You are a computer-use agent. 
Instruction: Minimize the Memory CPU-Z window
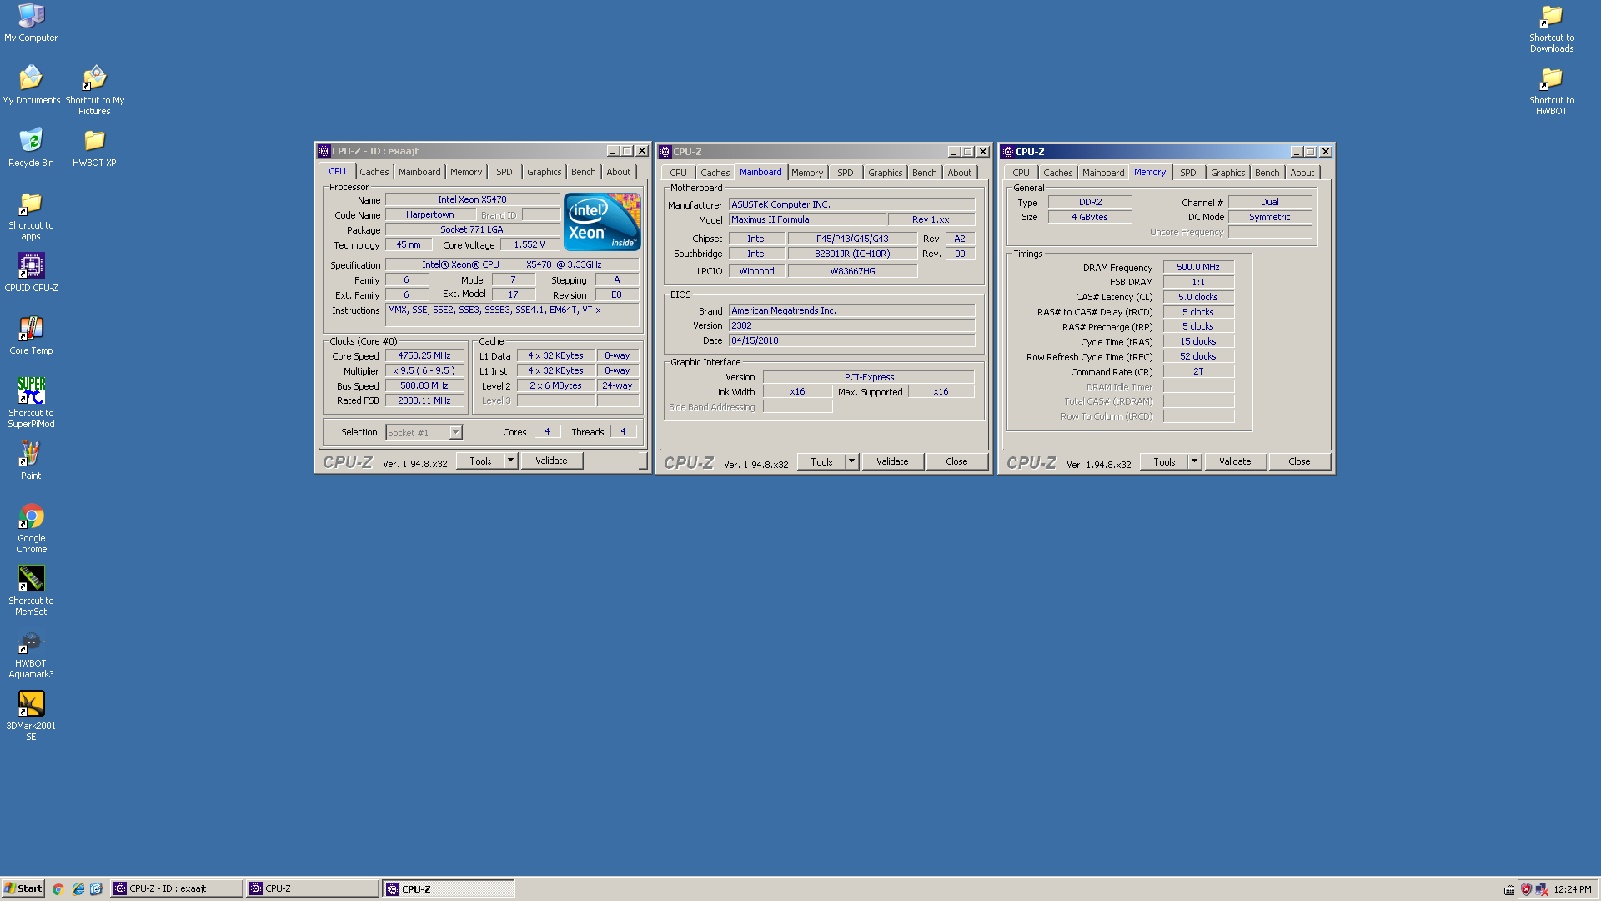[x=1297, y=152]
